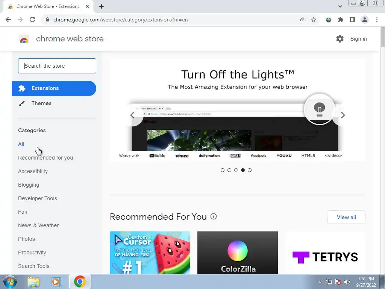
Task: Open the Chrome profile avatar
Action: 365,20
